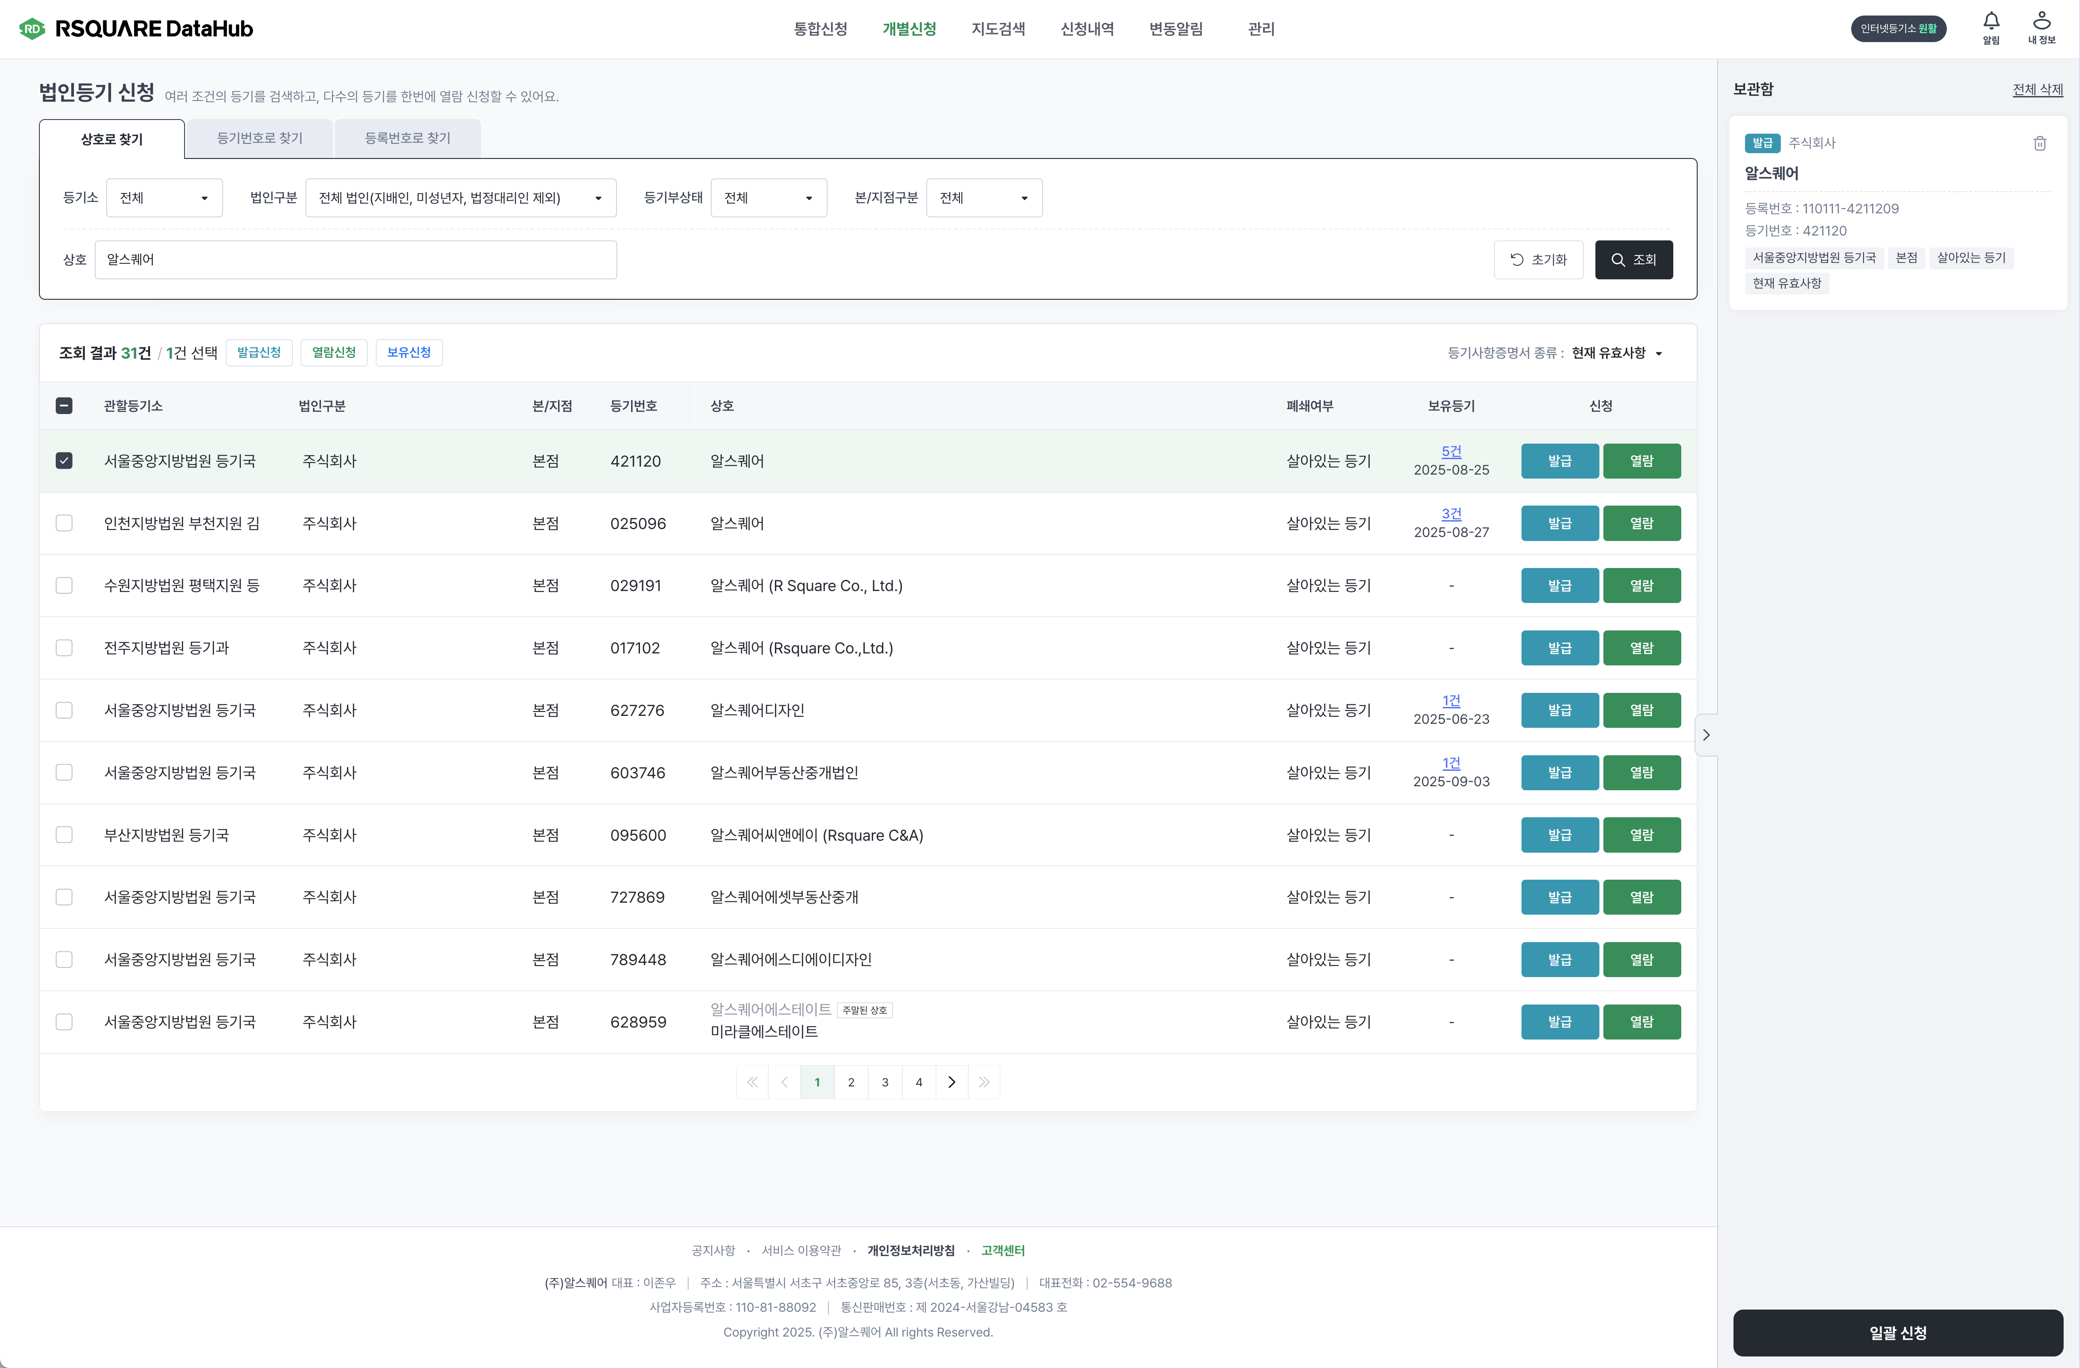Screen dimensions: 2080x1368
Task: Switch to 등기번호로 찾기 tab
Action: click(x=259, y=138)
